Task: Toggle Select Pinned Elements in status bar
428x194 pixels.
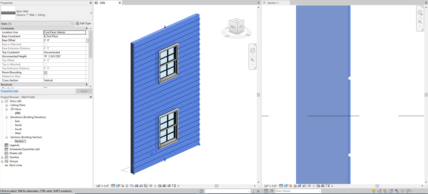Action: (x=385, y=191)
